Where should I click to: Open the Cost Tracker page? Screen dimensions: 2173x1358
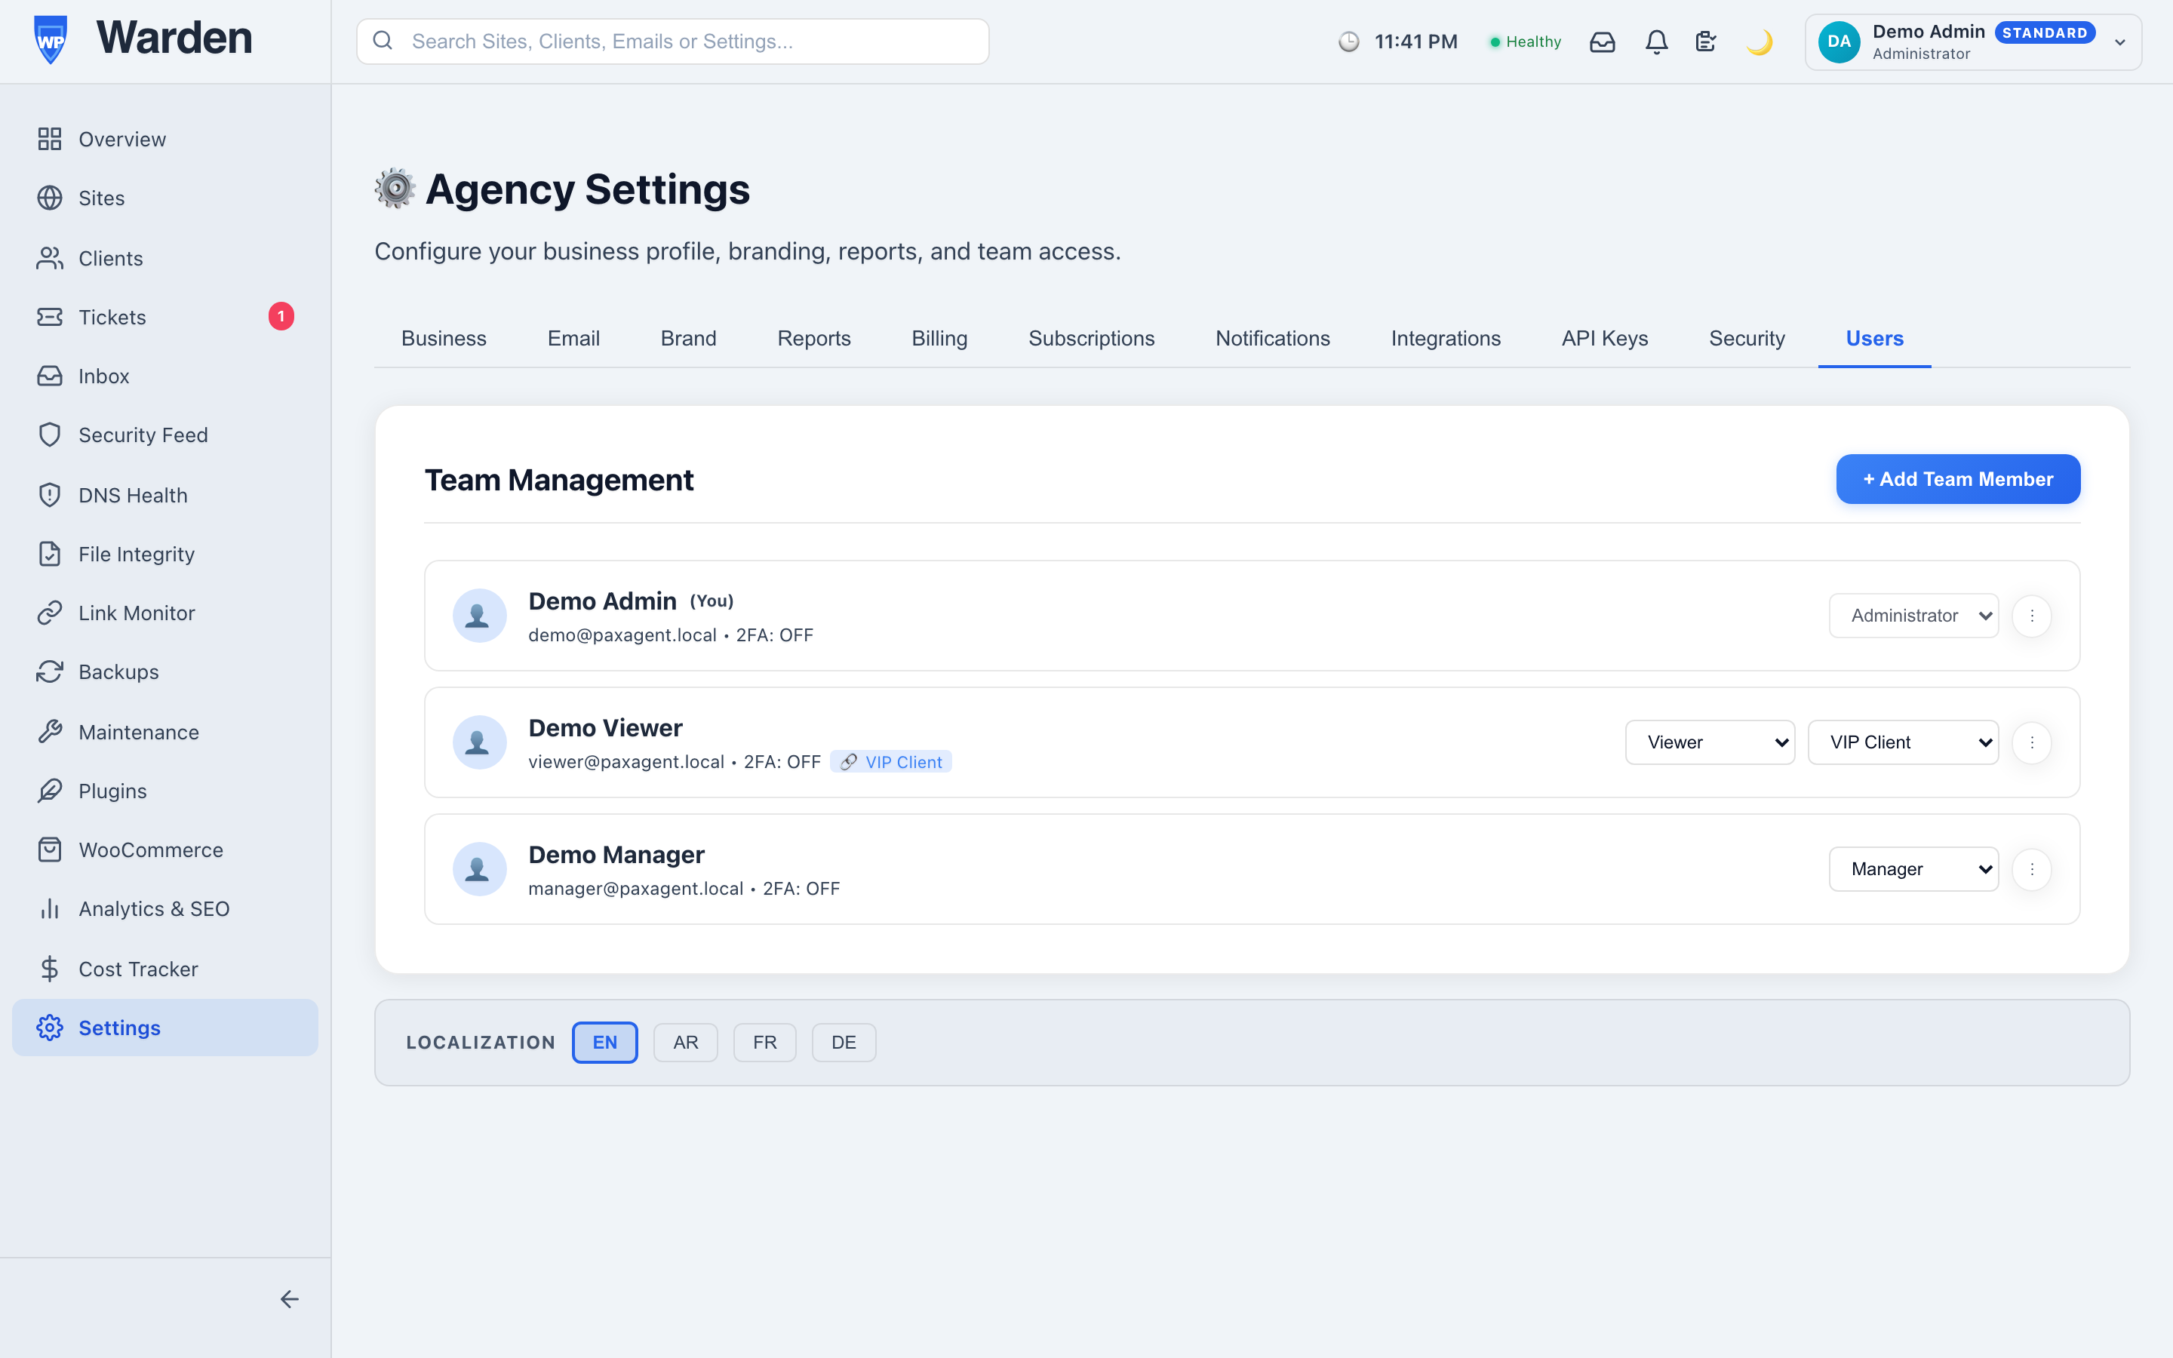165,969
